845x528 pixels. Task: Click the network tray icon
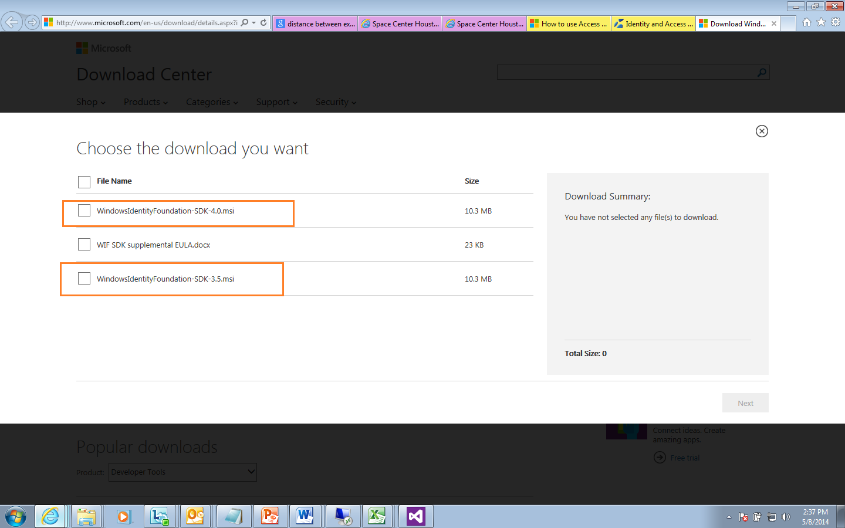(771, 517)
